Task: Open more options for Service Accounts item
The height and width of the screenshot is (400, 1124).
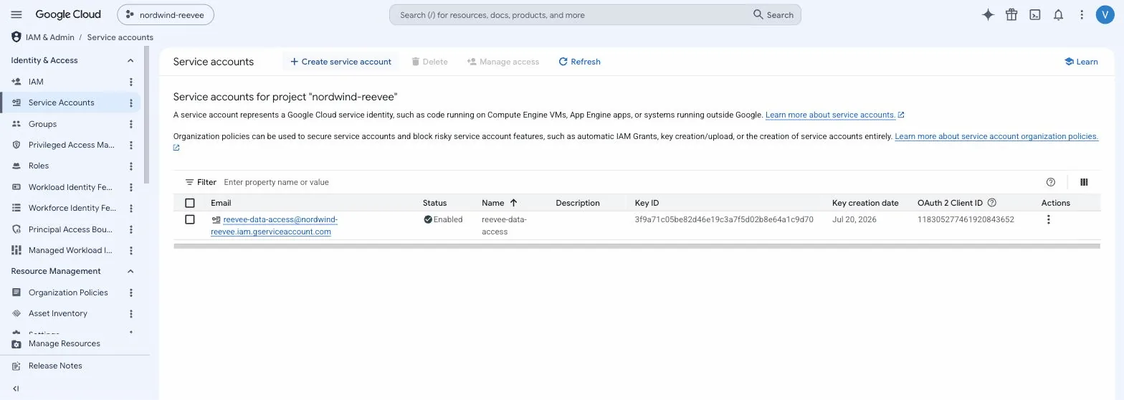Action: click(x=130, y=103)
